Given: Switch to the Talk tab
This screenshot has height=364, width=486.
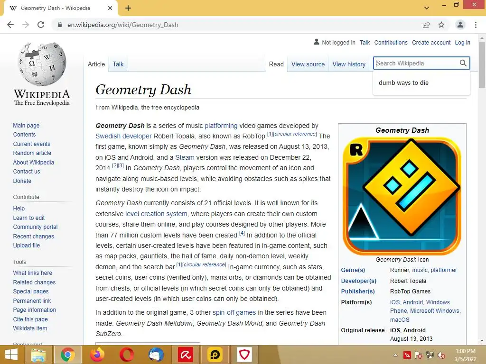Looking at the screenshot, I should click(x=118, y=64).
